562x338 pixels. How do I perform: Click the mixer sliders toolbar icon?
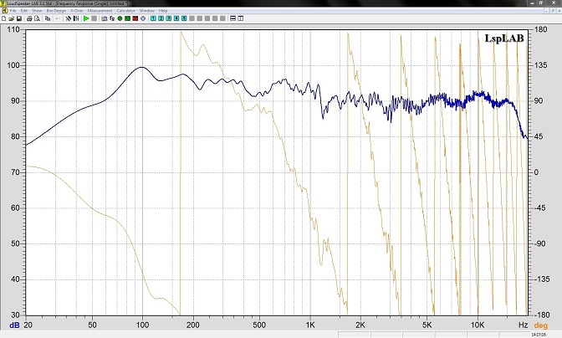[76, 18]
